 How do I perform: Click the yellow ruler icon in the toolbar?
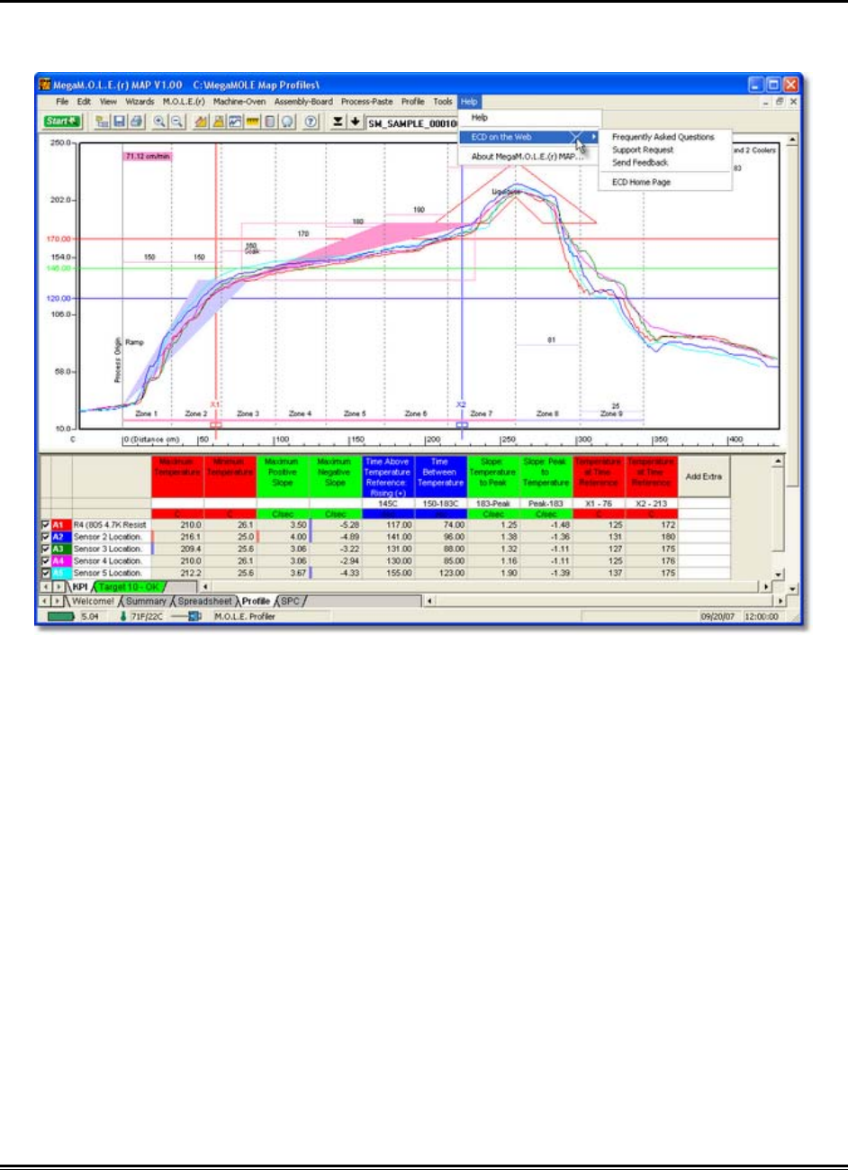252,122
